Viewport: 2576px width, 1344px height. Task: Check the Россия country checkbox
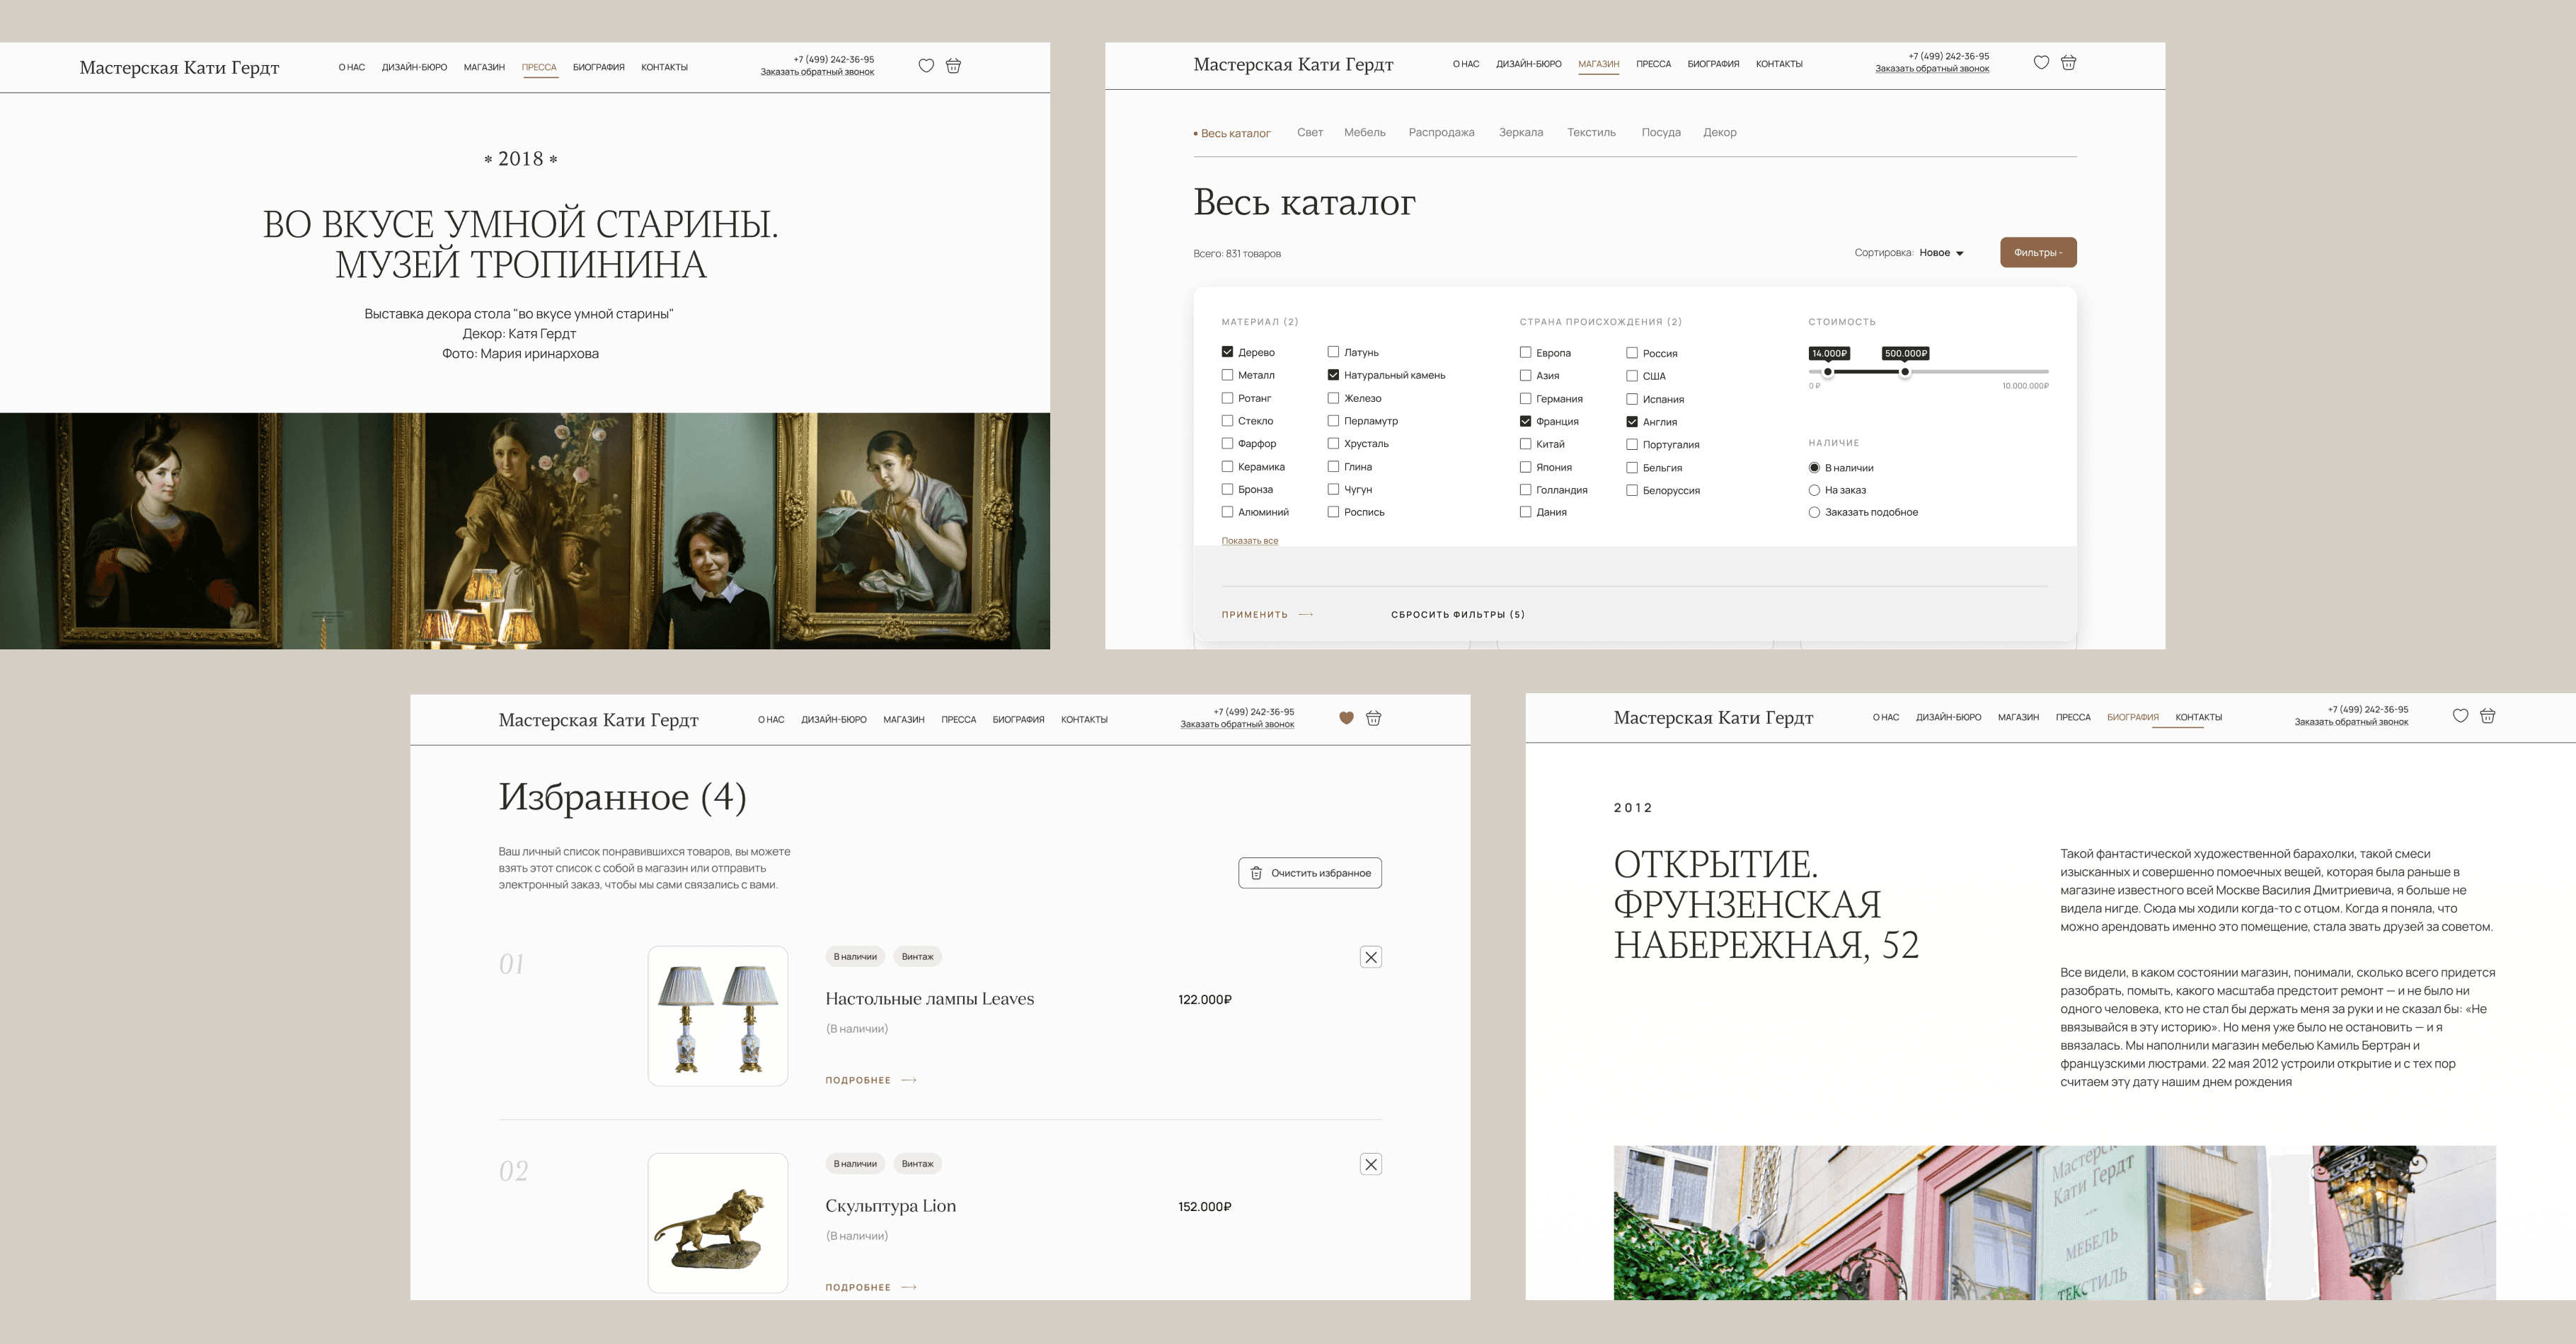click(1632, 353)
